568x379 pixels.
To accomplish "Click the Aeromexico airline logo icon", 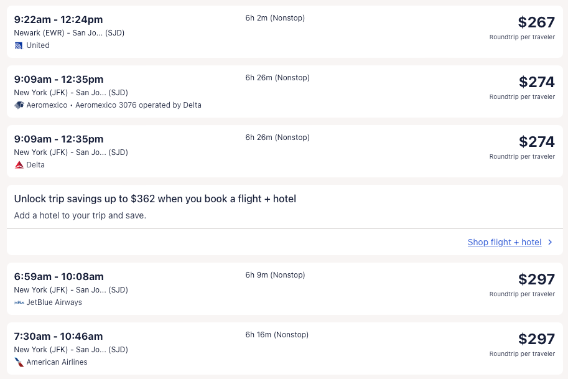I will 19,105.
